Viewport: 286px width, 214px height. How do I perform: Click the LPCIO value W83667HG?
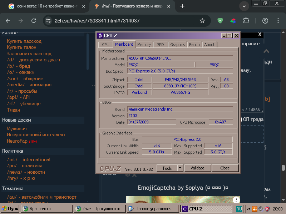(x=180, y=92)
